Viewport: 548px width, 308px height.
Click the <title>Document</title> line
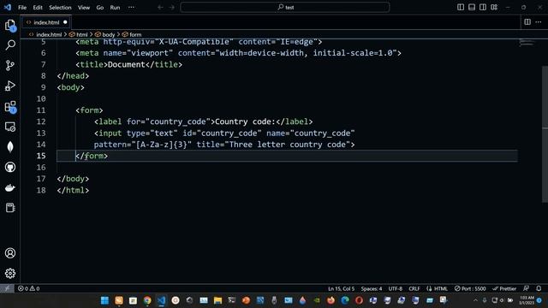pyautogui.click(x=129, y=65)
